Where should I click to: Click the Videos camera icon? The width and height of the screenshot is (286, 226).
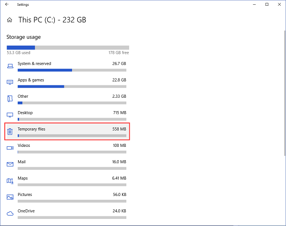pyautogui.click(x=10, y=147)
